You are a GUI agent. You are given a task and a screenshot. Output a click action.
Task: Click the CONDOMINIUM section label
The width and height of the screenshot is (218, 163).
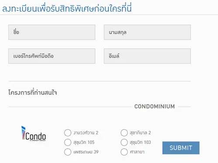click(155, 107)
